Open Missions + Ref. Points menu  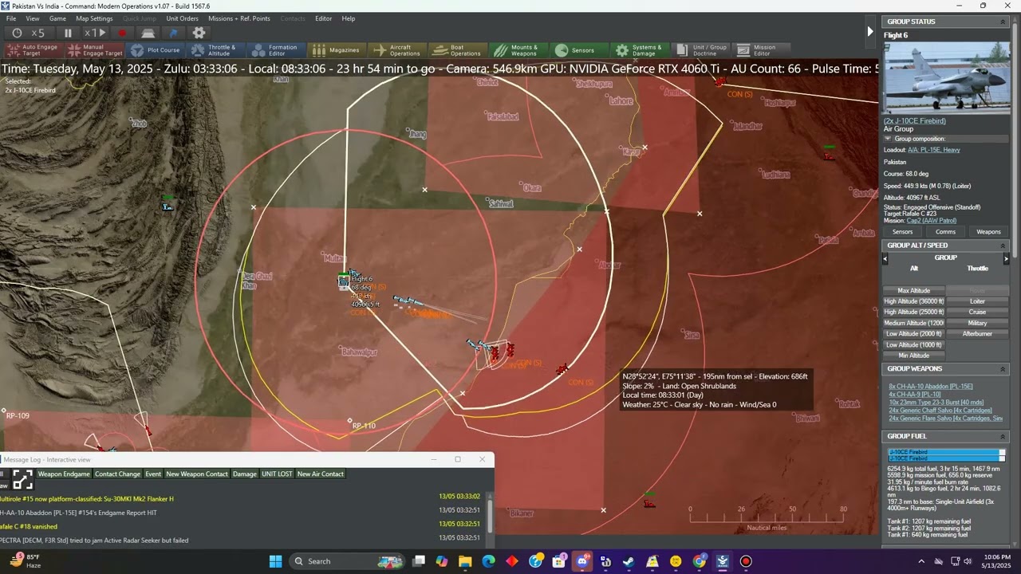tap(239, 18)
